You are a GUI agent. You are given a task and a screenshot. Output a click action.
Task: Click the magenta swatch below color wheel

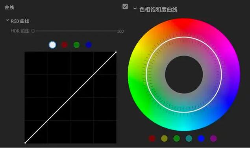pos(213,139)
